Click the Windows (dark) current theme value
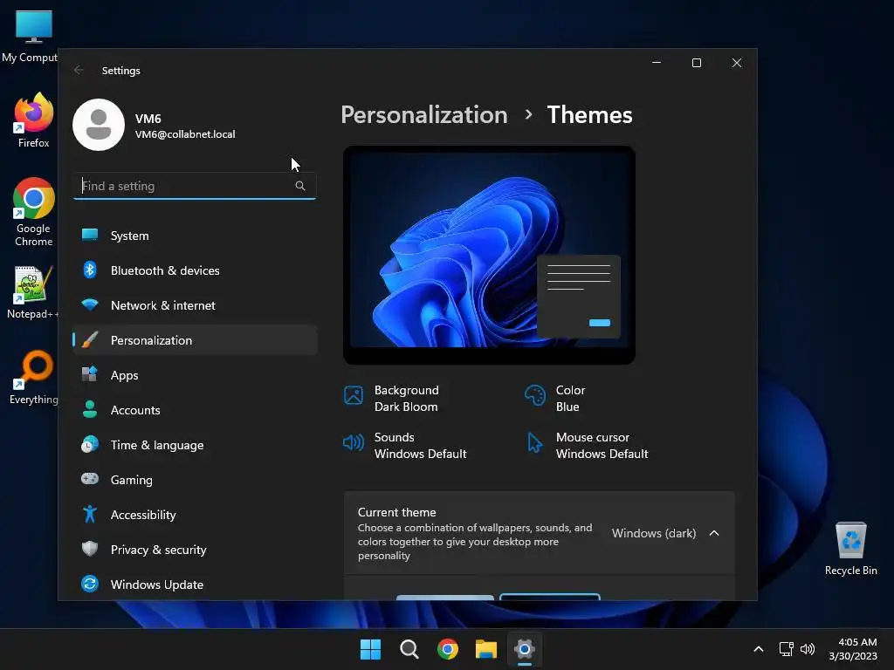Image resolution: width=894 pixels, height=670 pixels. pos(654,533)
